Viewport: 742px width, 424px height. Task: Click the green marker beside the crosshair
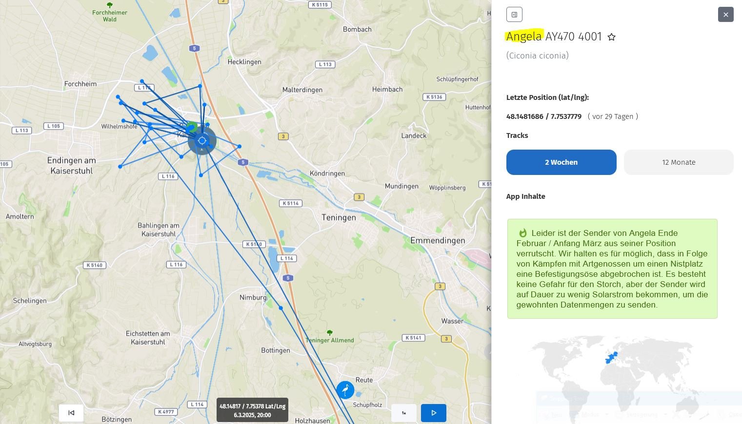(x=192, y=128)
